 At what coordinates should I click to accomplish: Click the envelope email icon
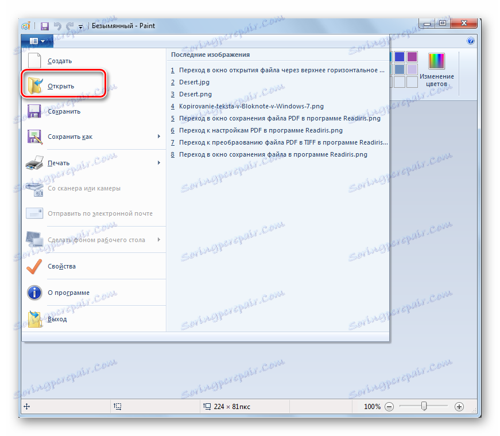34,213
